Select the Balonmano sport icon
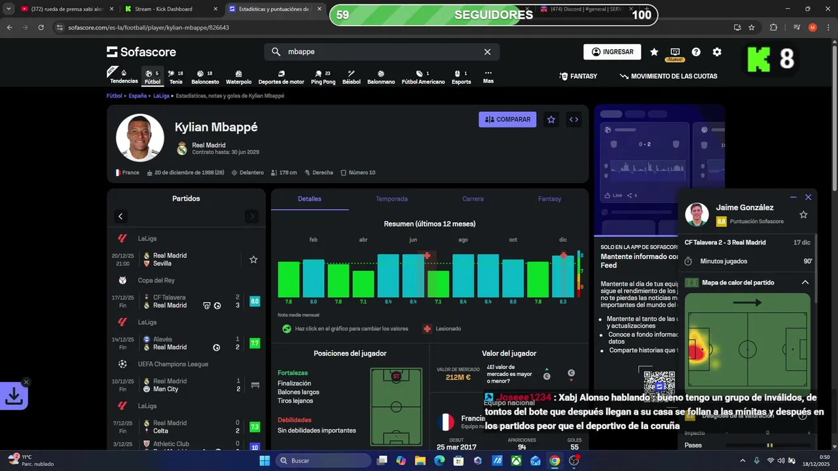838x471 pixels. (380, 77)
